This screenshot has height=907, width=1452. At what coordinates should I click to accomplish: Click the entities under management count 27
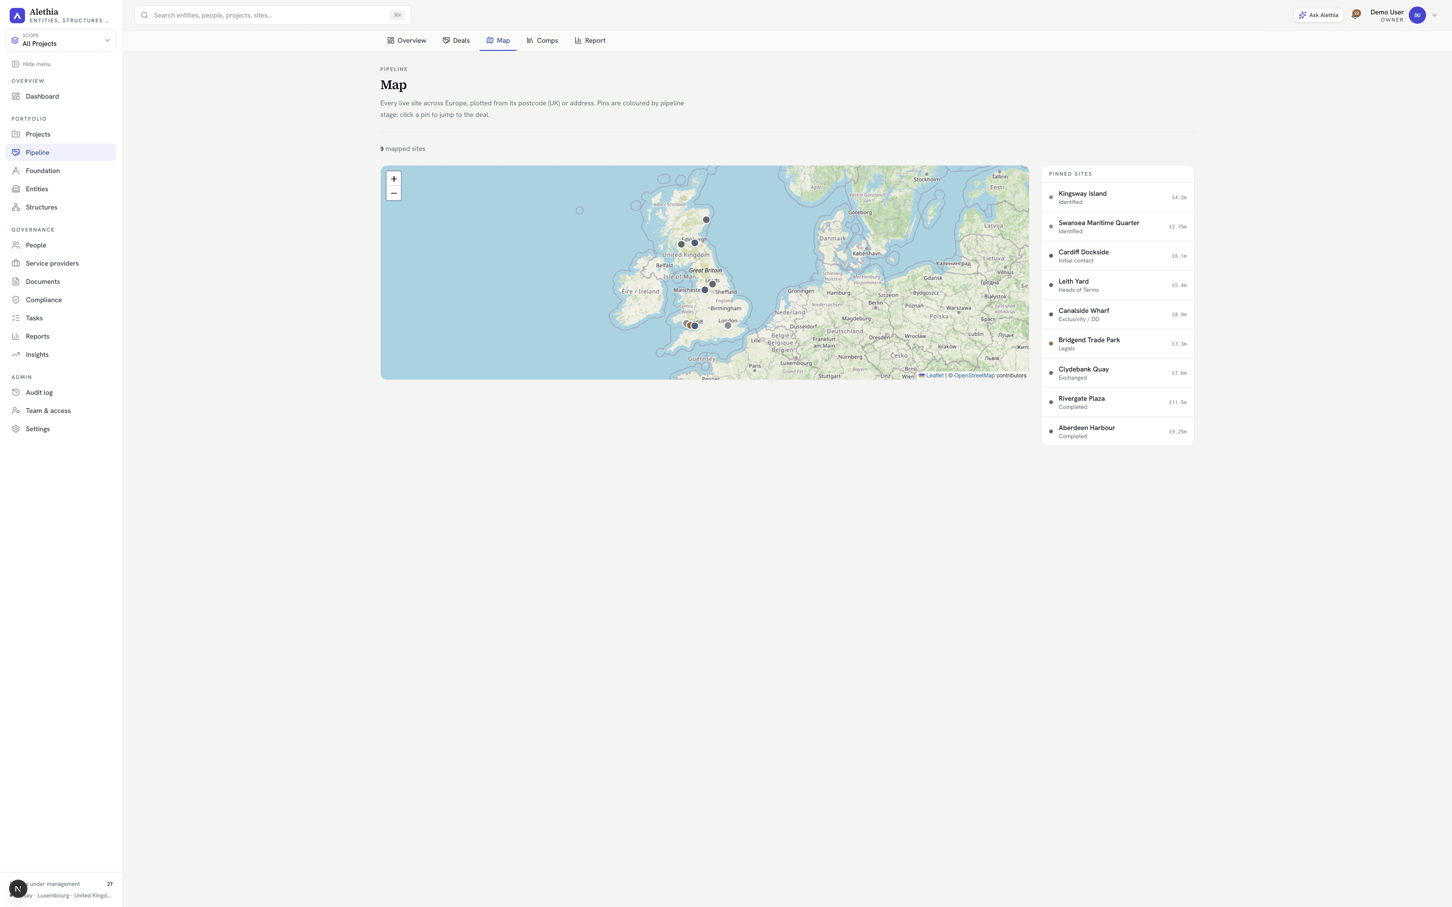[110, 884]
